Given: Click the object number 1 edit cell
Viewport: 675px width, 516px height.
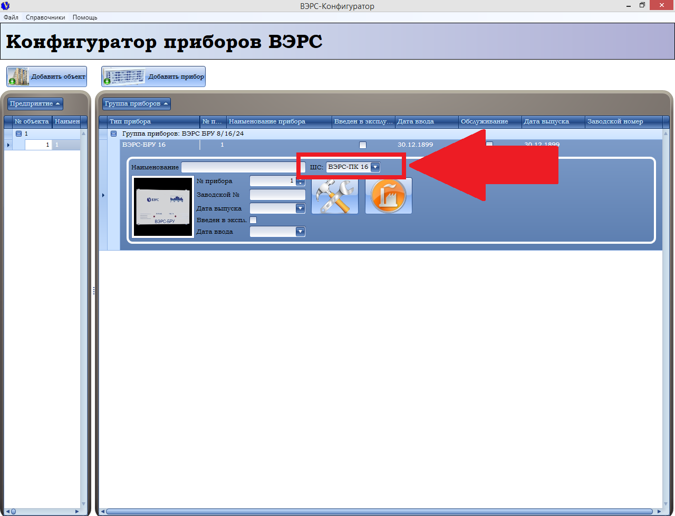Looking at the screenshot, I should pos(38,145).
